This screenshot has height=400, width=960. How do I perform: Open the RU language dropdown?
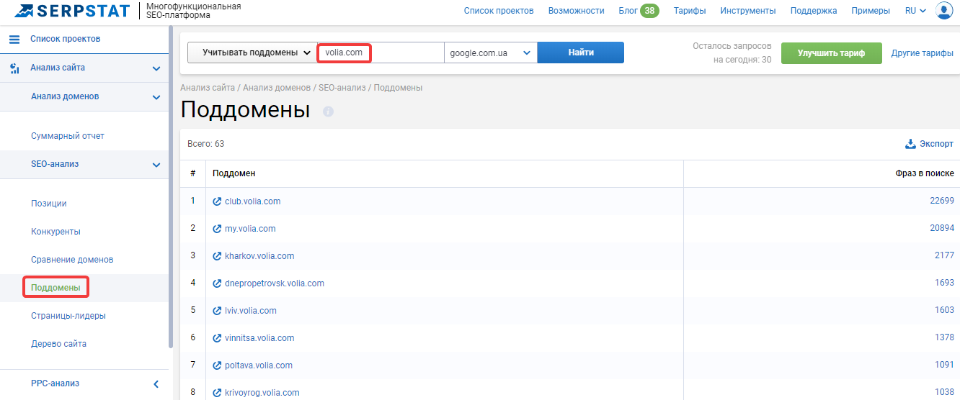[x=915, y=11]
